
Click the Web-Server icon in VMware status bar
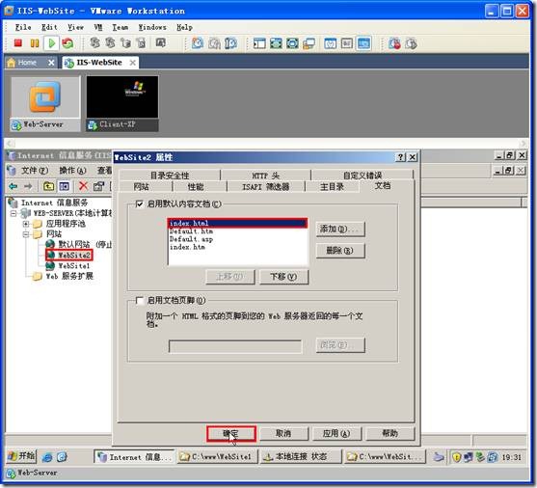[12, 474]
